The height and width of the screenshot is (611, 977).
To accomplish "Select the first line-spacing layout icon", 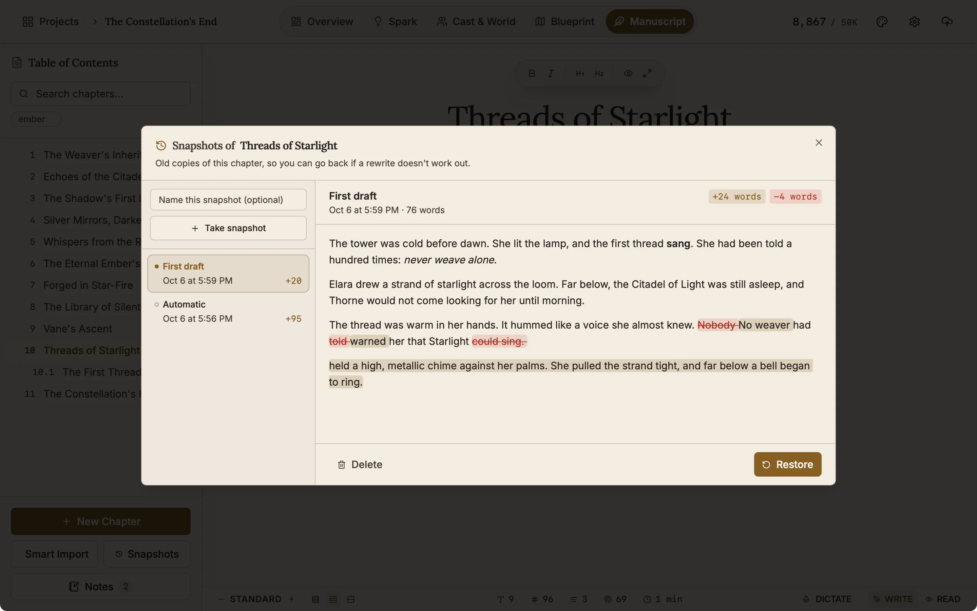I will [x=315, y=599].
